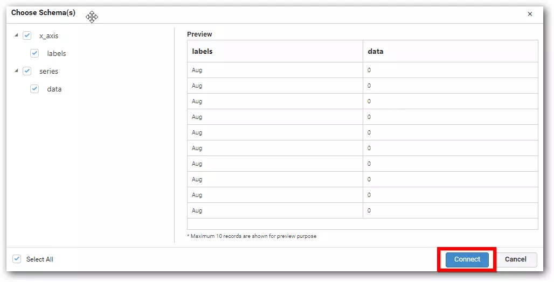Image resolution: width=554 pixels, height=282 pixels.
Task: Select the last Aug preview row
Action: click(x=197, y=210)
